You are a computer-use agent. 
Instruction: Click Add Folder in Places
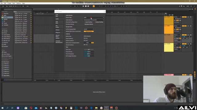point(7,75)
